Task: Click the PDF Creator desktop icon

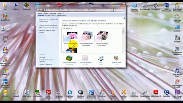Action: click(5, 28)
